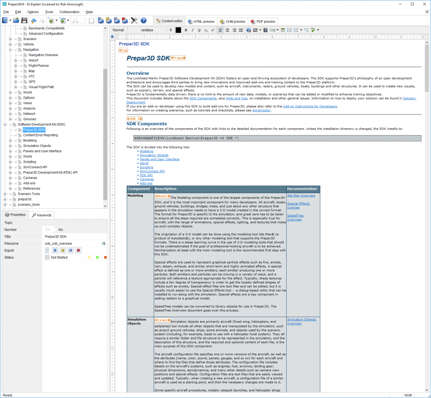Apply bold formatting
431x398 pixels.
coord(186,30)
